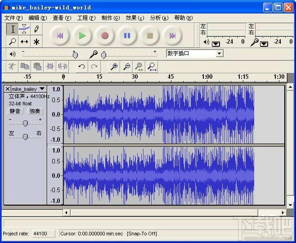The height and width of the screenshot is (243, 296).
Task: Zoom in with the plus magnifier
Action: 114,67
